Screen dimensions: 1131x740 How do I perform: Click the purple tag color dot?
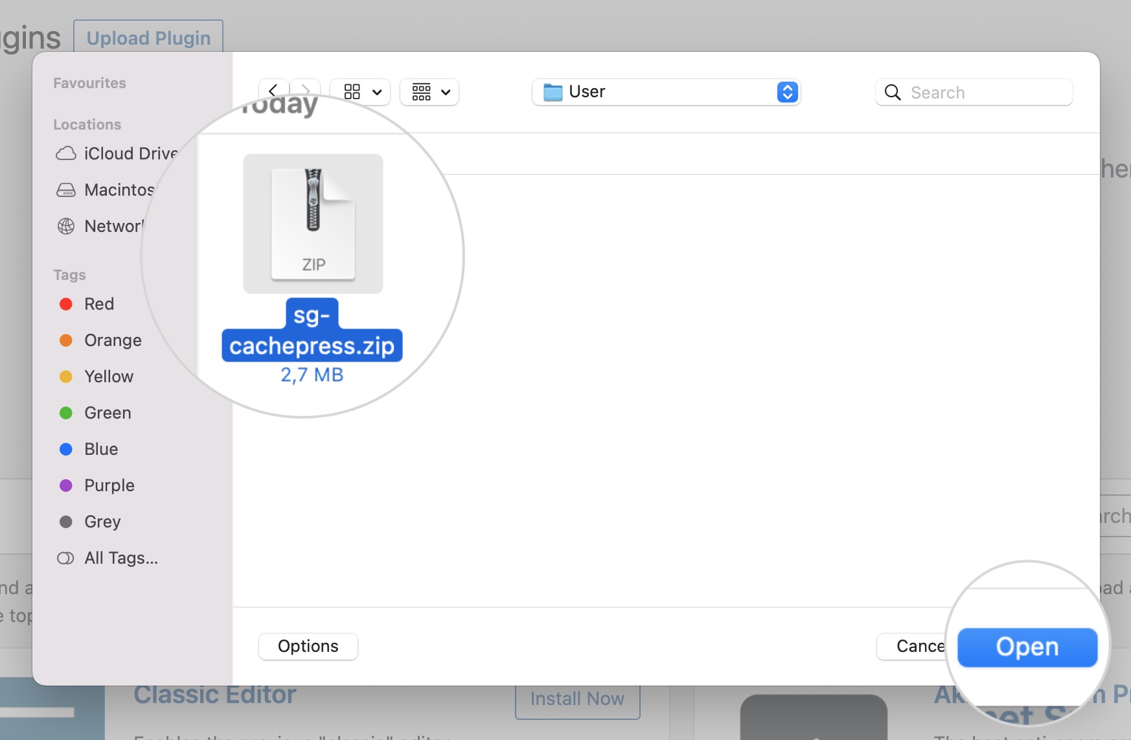coord(66,485)
